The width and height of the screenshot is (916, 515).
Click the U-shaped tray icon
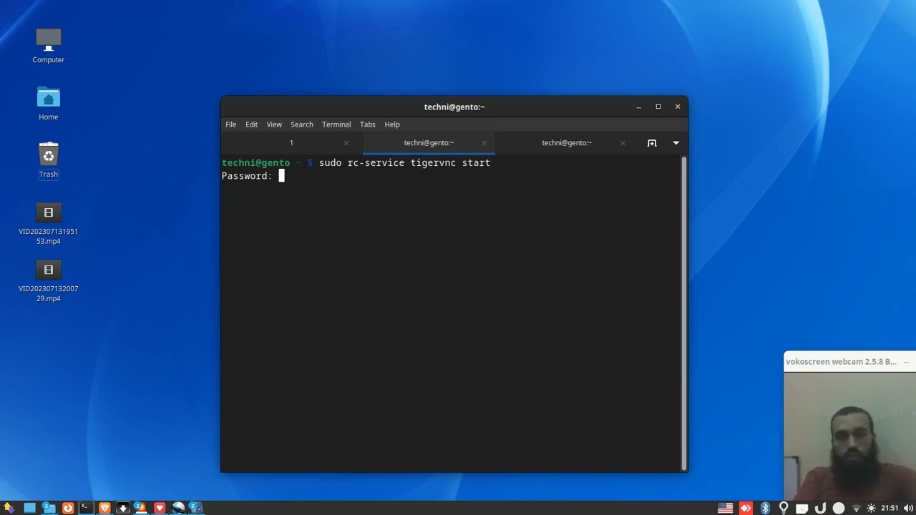pos(820,509)
